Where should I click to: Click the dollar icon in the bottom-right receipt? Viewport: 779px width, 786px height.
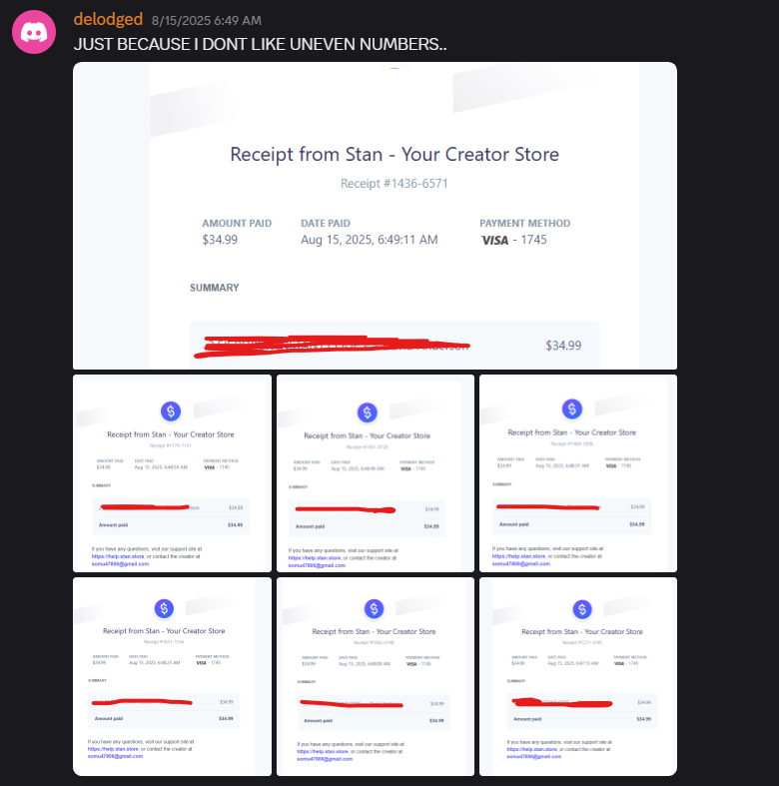(x=582, y=609)
